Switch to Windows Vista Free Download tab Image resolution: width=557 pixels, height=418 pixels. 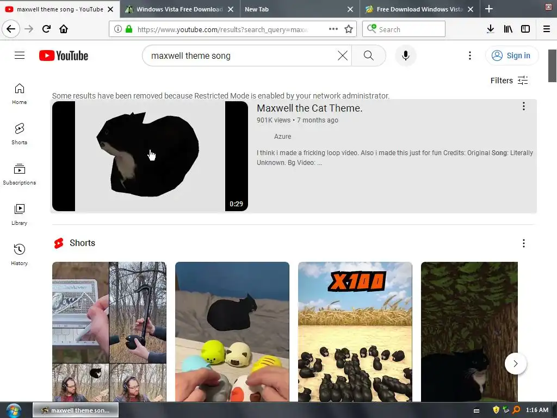coord(180,9)
